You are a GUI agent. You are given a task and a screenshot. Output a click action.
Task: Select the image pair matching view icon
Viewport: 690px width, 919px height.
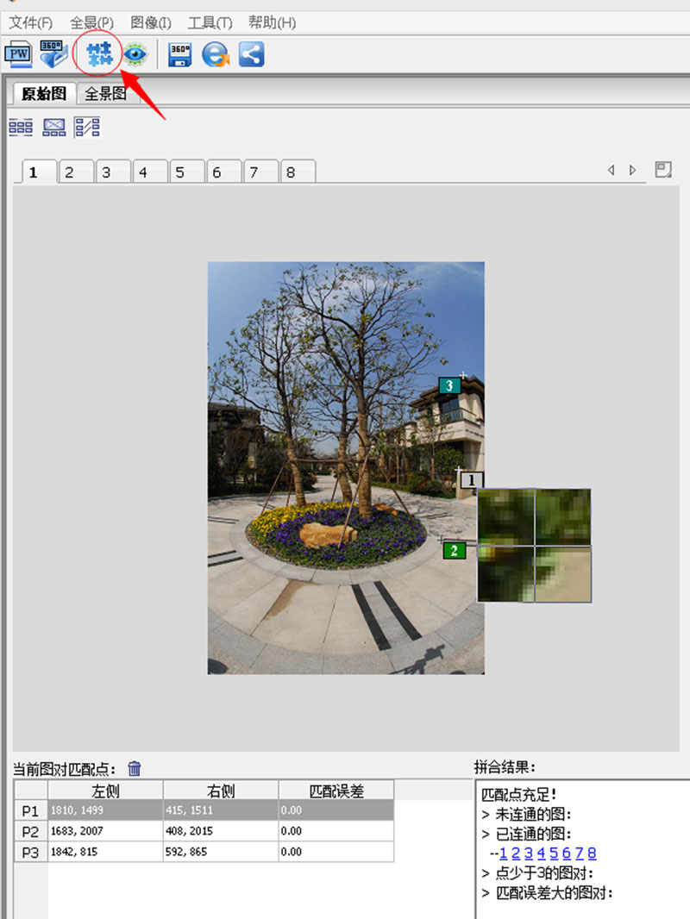[87, 128]
